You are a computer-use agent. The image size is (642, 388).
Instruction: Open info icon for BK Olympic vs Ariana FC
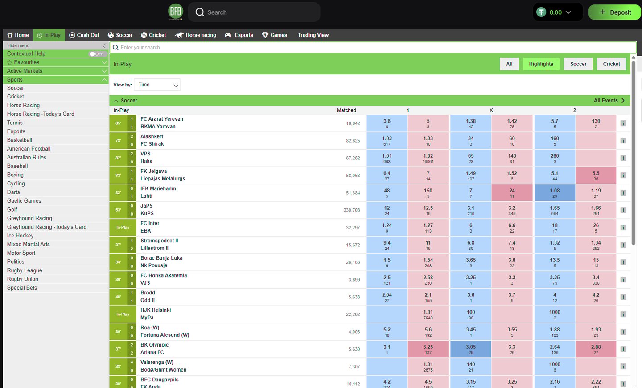(x=623, y=349)
